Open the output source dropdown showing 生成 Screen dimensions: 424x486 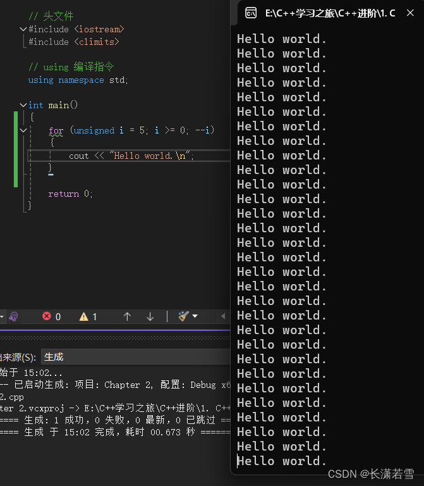click(136, 357)
